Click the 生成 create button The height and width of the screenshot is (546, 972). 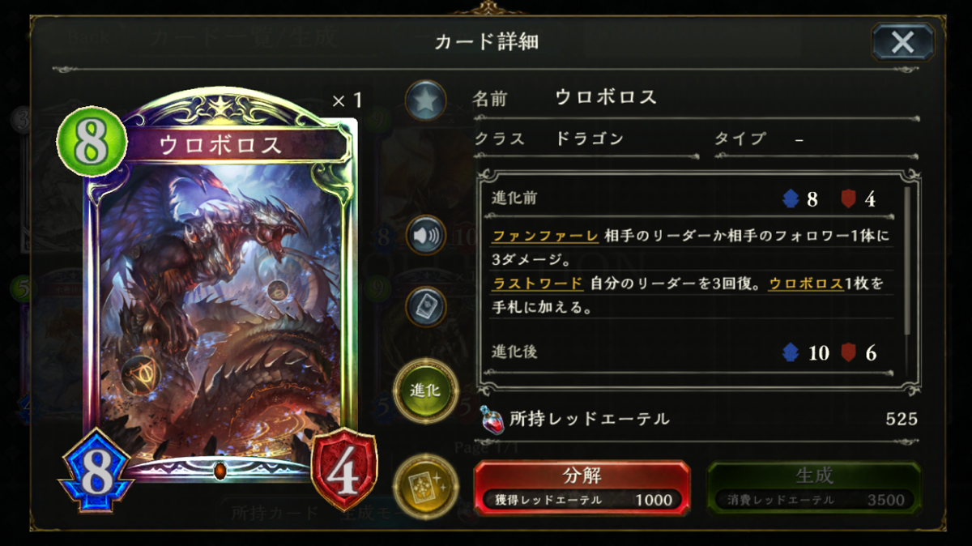[814, 488]
